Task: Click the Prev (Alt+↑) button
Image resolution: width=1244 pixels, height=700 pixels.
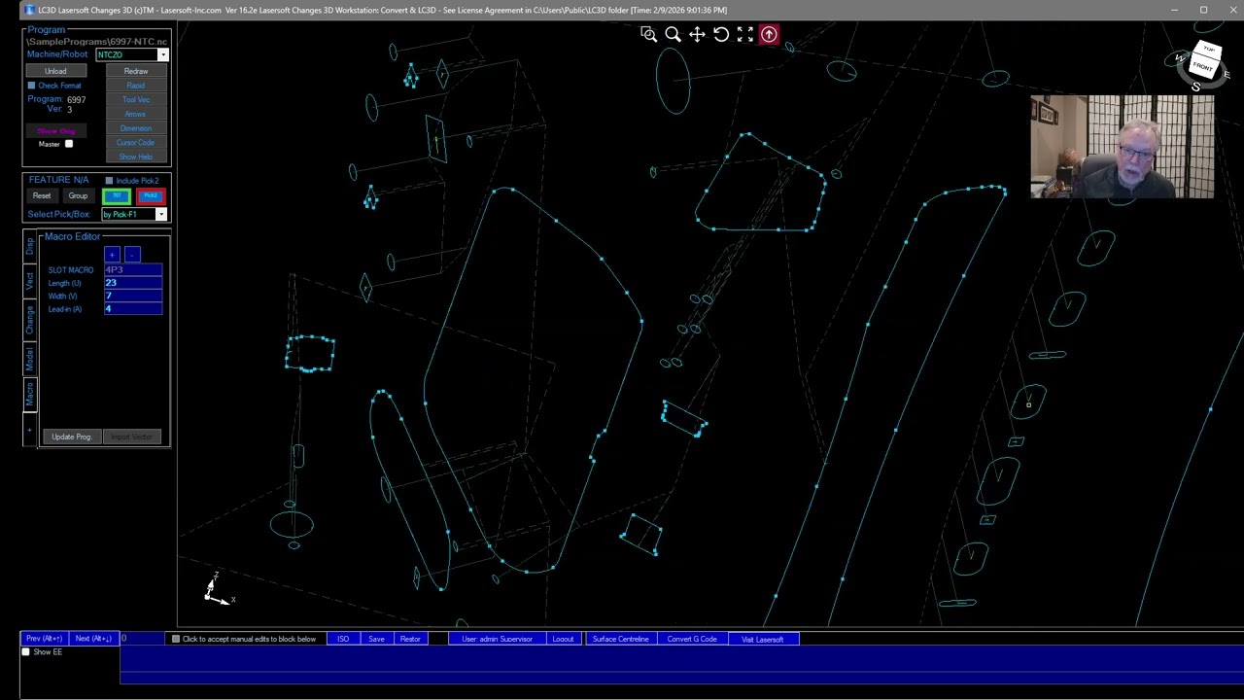Action: coord(45,639)
